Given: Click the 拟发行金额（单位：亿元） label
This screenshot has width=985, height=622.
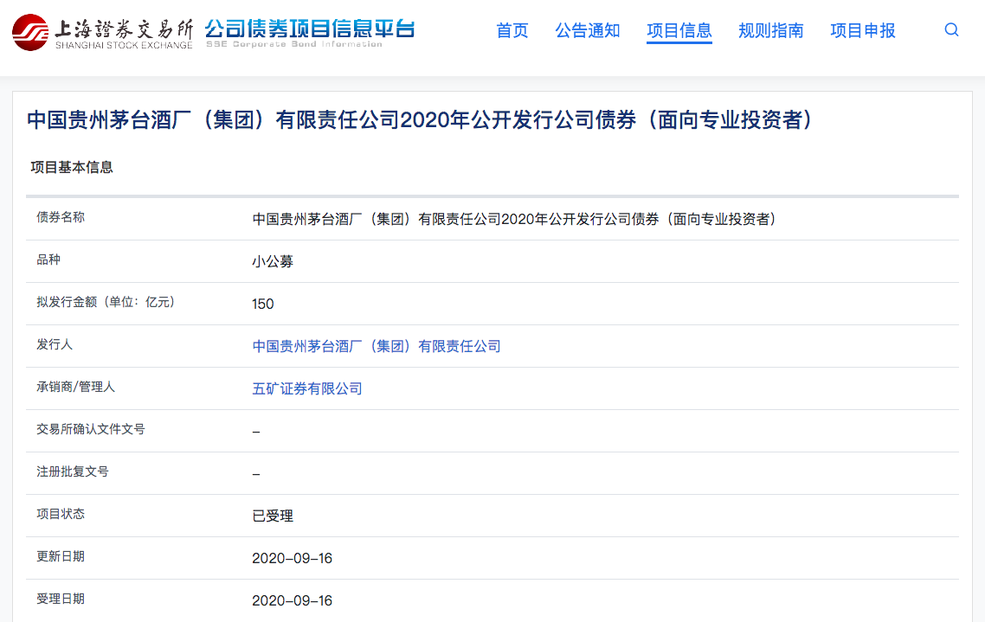Looking at the screenshot, I should pyautogui.click(x=106, y=302).
